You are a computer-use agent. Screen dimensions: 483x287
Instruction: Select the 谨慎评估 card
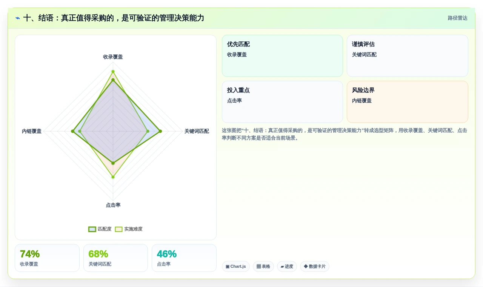[408, 56]
